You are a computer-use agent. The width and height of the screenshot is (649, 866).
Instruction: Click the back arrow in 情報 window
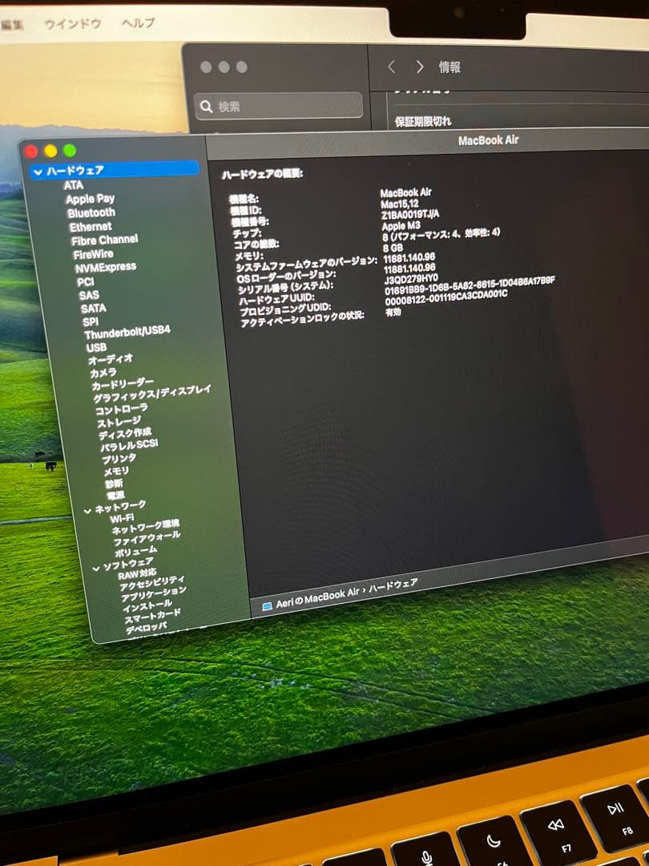click(x=391, y=67)
